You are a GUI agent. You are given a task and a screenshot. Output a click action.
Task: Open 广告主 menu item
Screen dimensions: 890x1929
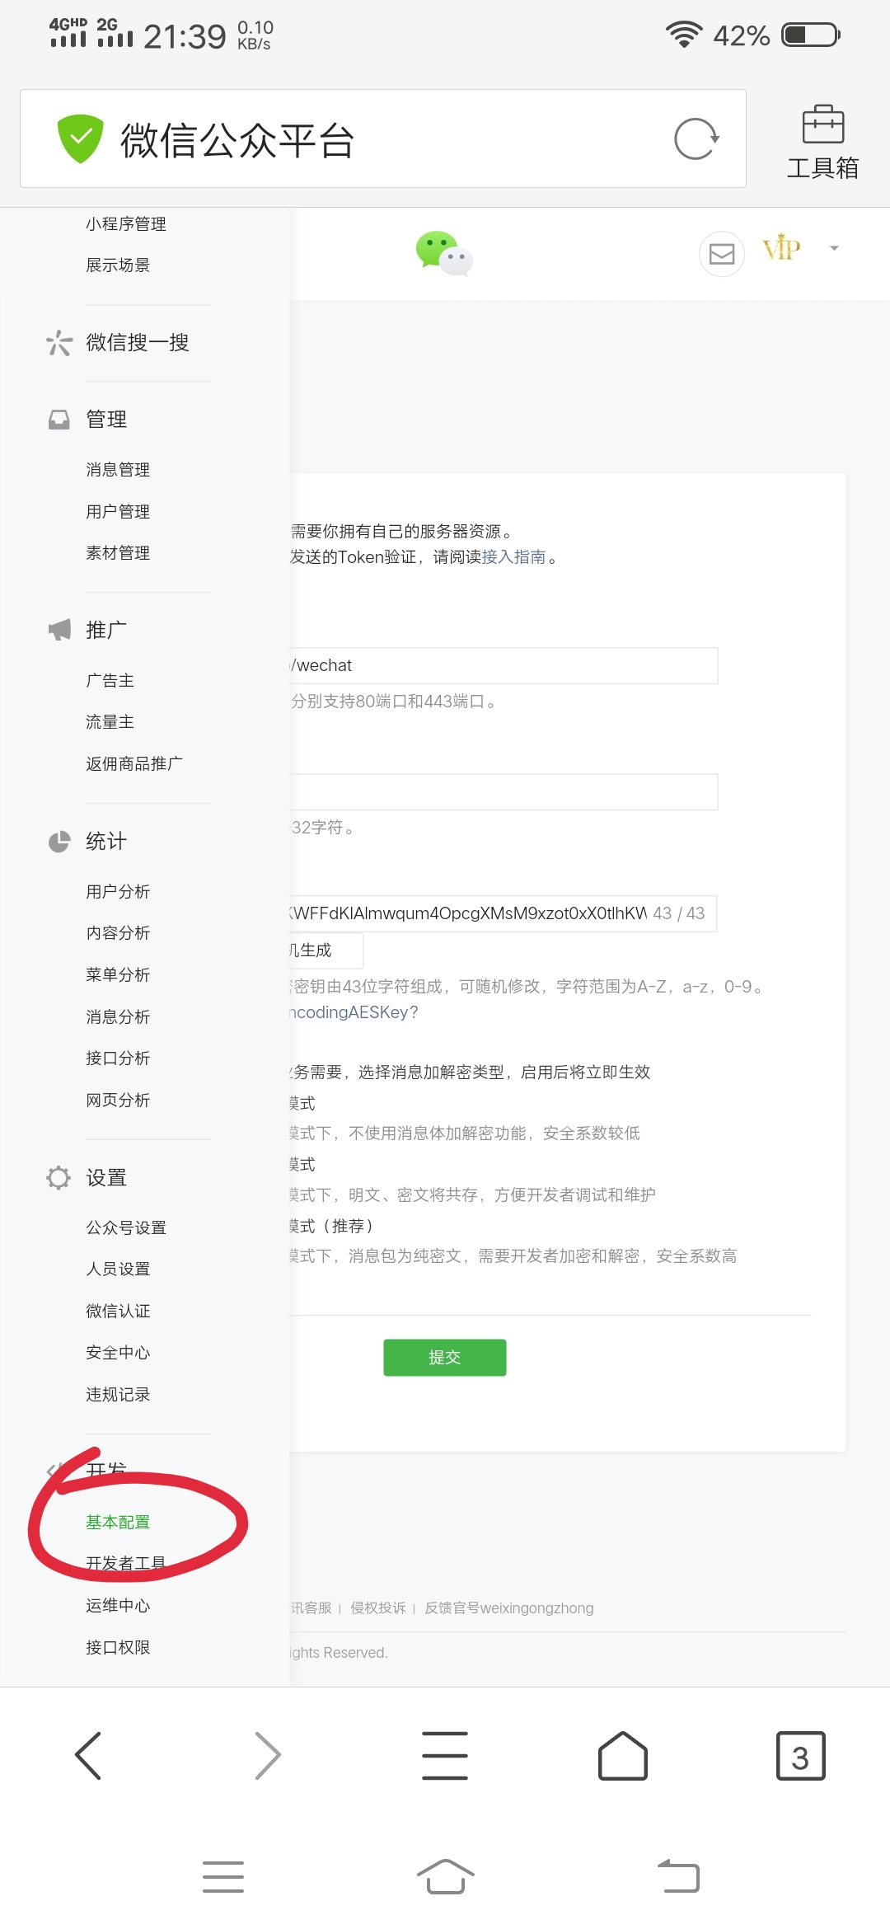[x=110, y=681]
